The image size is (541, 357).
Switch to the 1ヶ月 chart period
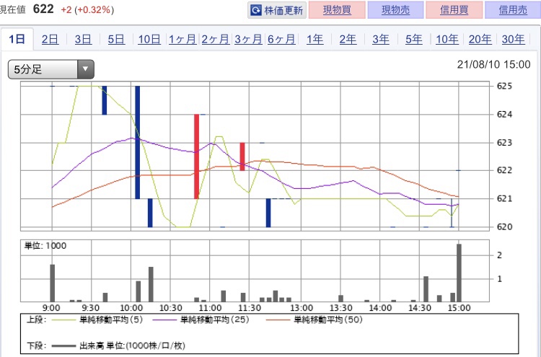(x=182, y=40)
